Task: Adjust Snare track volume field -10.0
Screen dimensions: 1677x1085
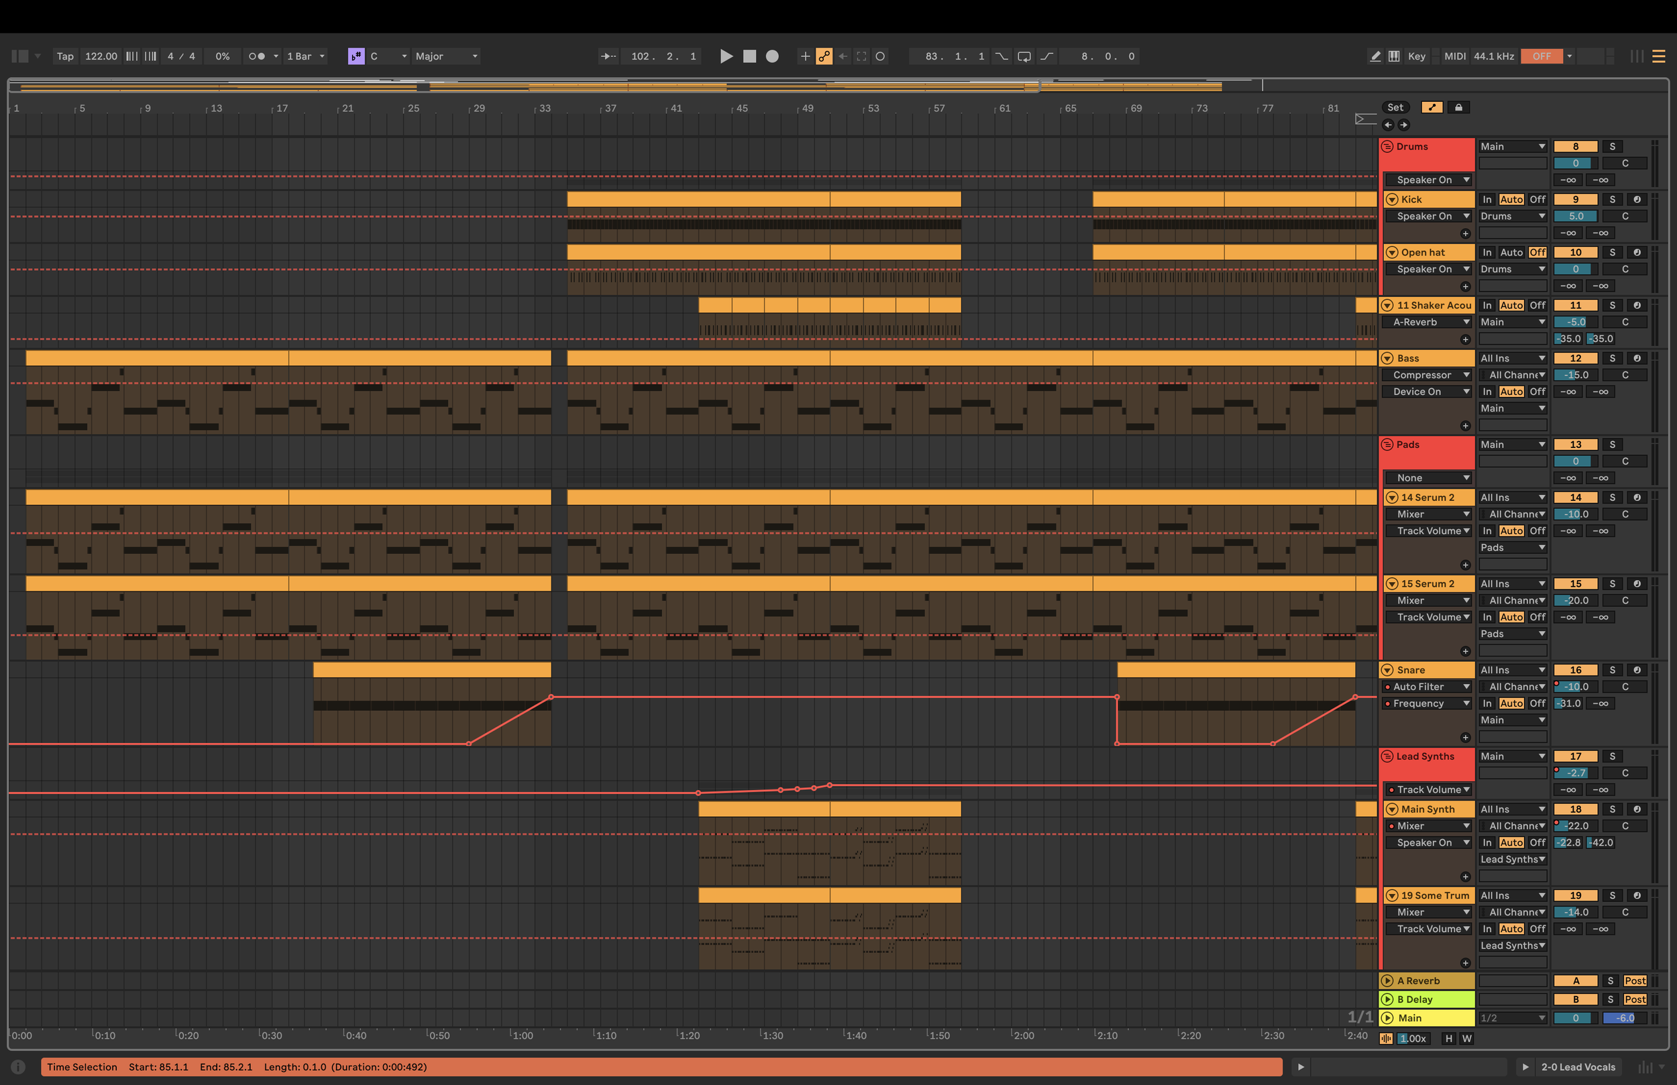Action: [1575, 686]
